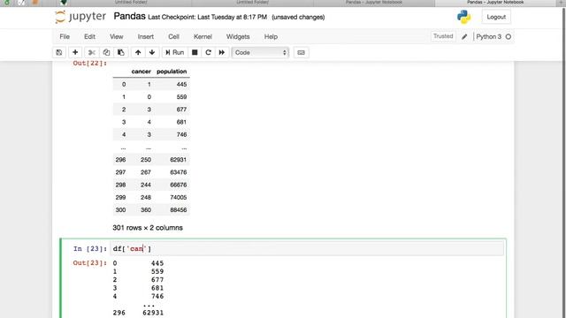Cut selected cells with scissors icon
Screen dimensions: 566x318
[x=92, y=53]
